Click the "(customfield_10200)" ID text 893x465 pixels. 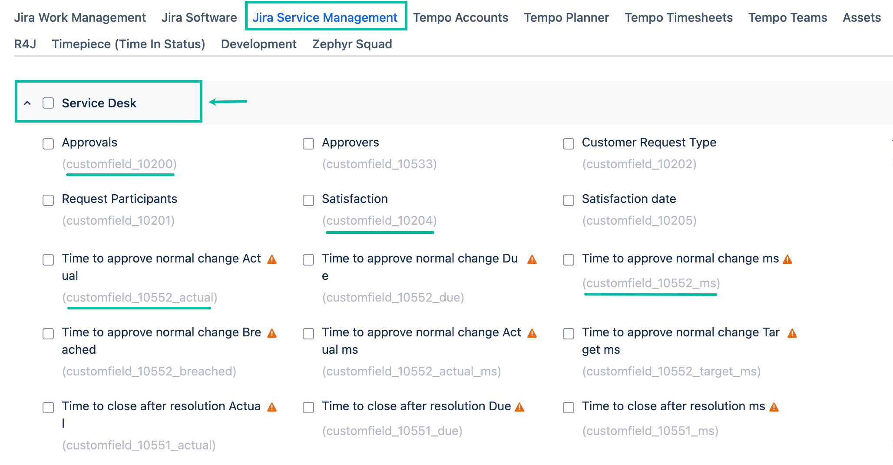point(119,164)
